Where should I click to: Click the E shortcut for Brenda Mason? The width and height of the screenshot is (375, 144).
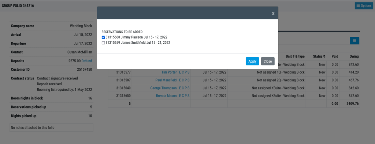[x=180, y=96]
